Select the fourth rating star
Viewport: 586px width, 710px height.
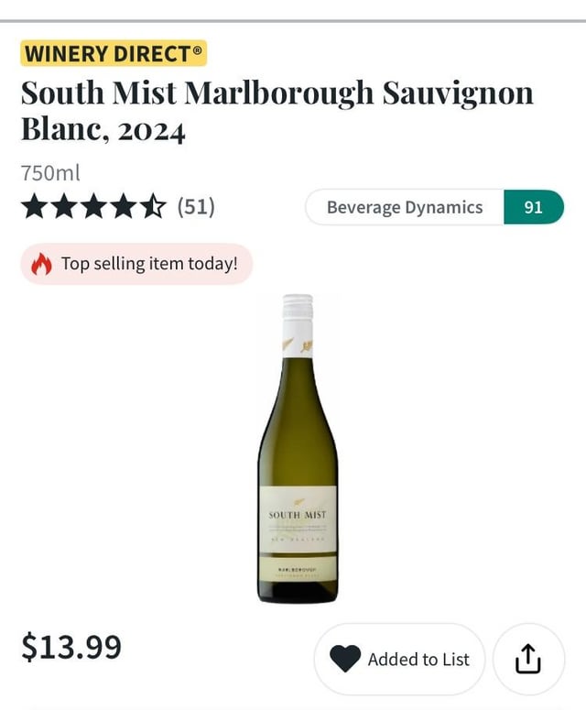[x=123, y=206]
